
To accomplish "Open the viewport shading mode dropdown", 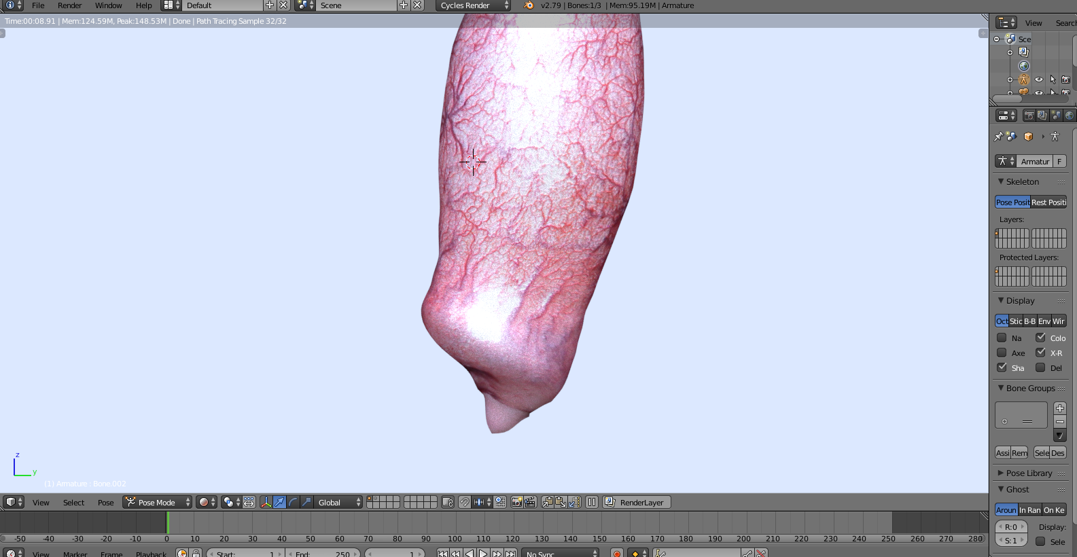I will point(207,502).
